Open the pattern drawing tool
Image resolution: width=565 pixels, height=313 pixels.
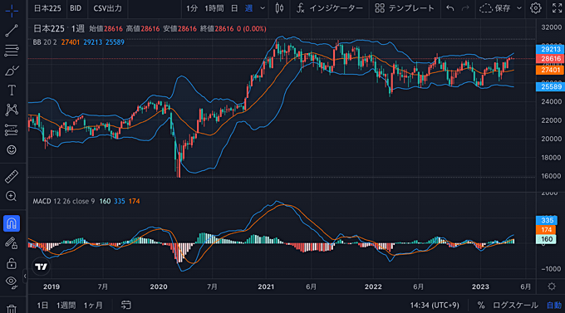tap(12, 110)
